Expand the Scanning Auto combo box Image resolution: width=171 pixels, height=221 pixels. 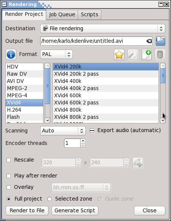click(63, 131)
